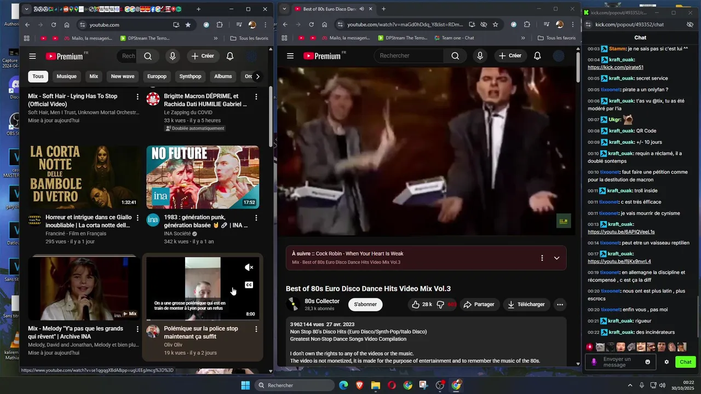Select the Albums filter chip
The image size is (701, 394).
[223, 77]
